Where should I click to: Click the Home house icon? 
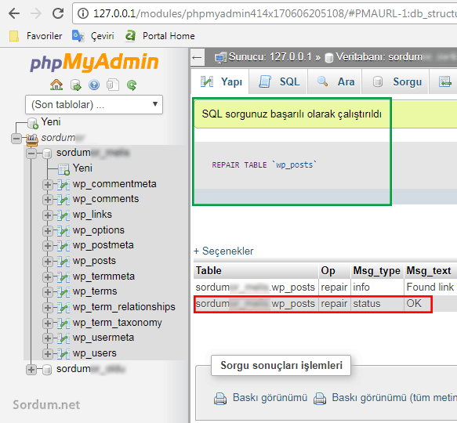tap(56, 85)
